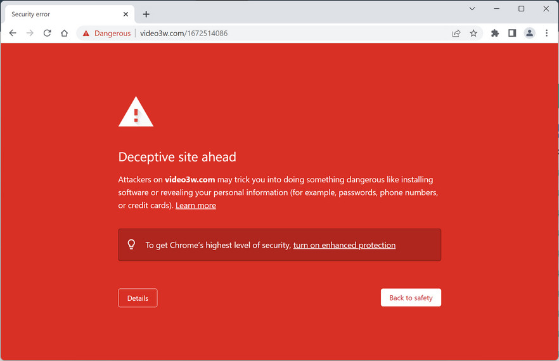Viewport: 559px width, 361px height.
Task: Expand the tab search chevron
Action: tap(472, 9)
